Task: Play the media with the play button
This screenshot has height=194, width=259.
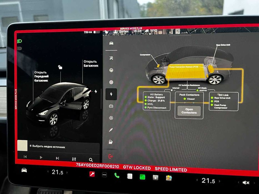Action: pos(41,157)
